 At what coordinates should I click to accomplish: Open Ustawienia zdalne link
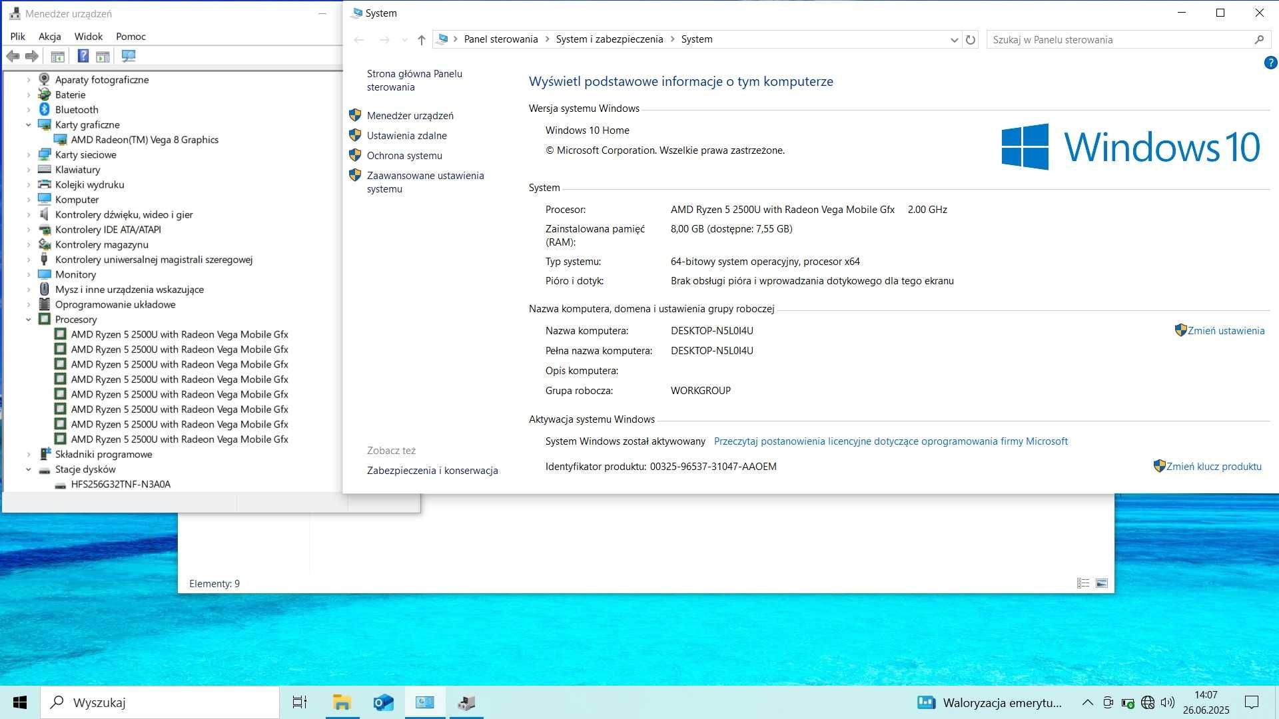(407, 135)
